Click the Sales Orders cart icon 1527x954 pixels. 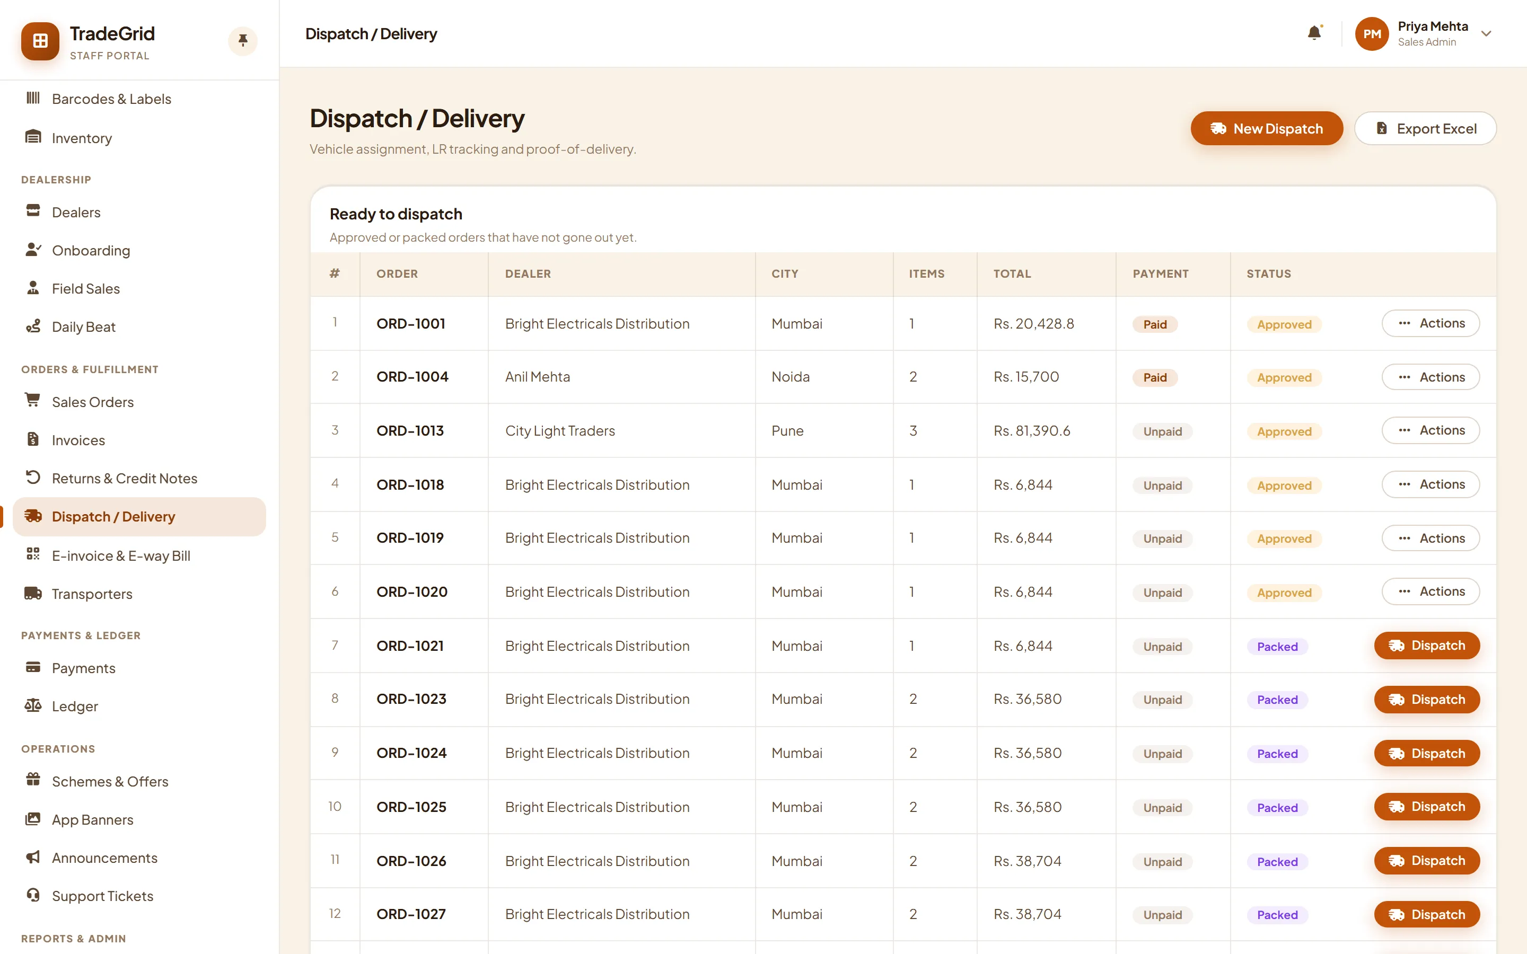33,401
